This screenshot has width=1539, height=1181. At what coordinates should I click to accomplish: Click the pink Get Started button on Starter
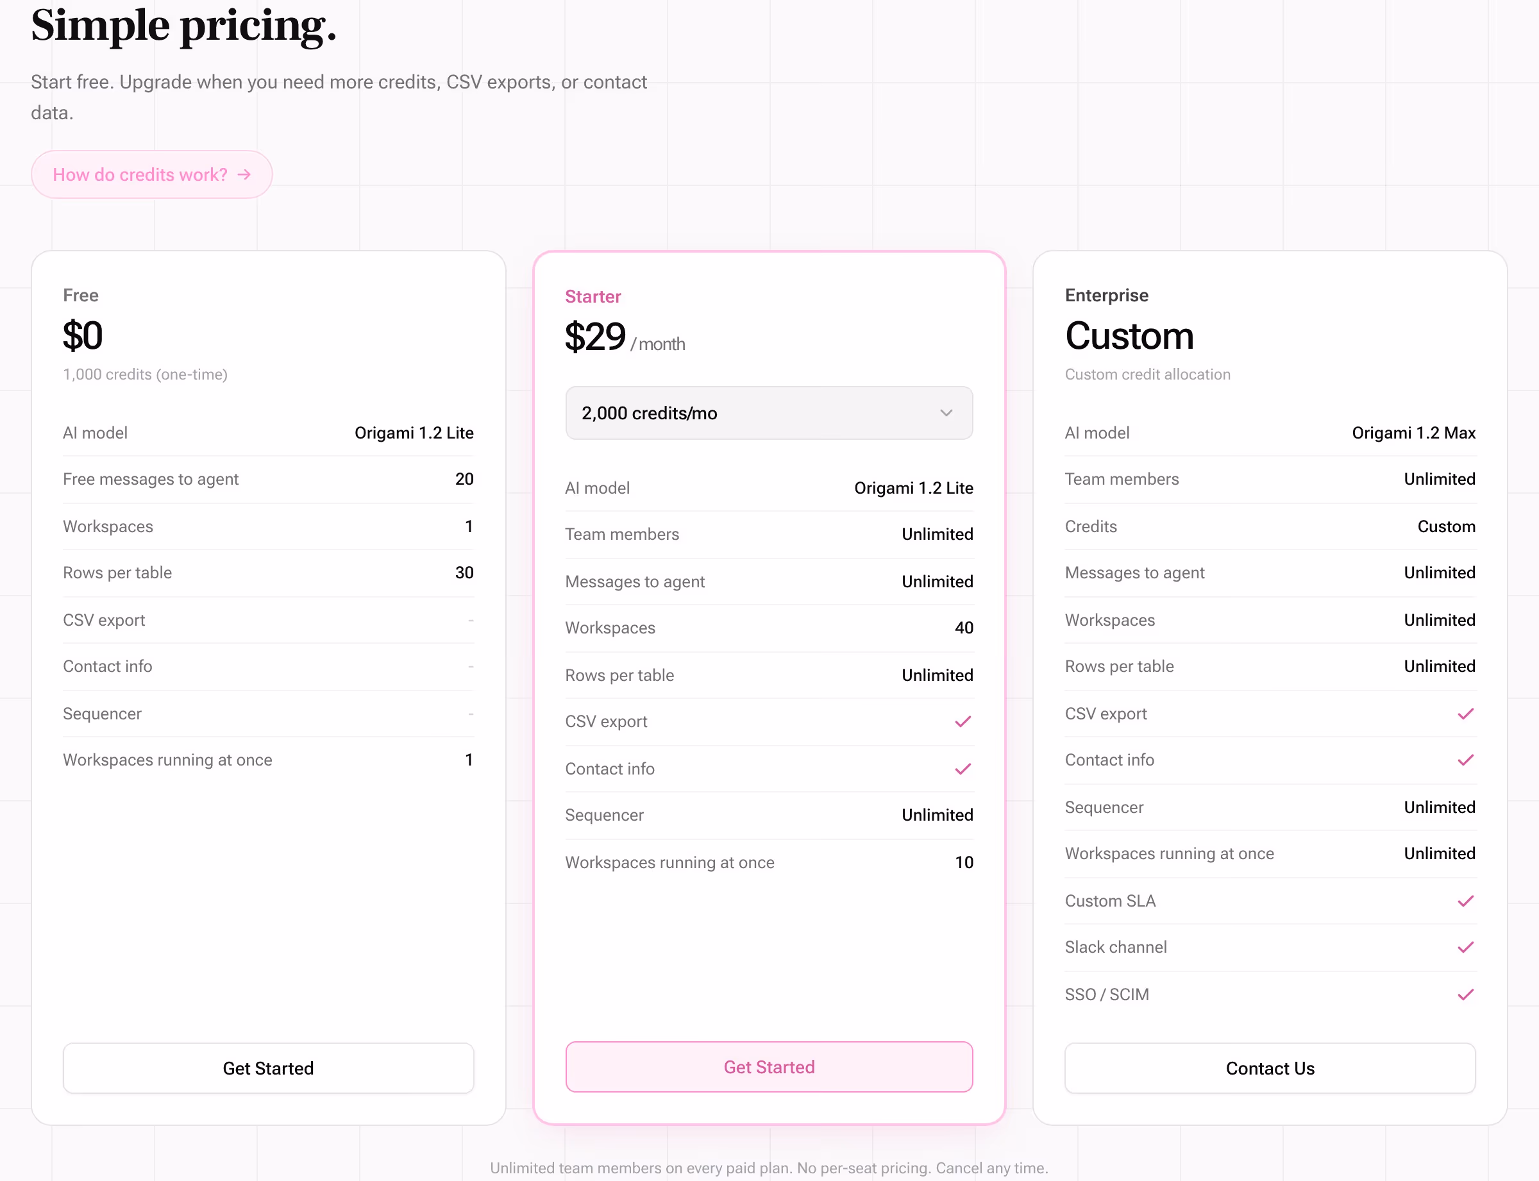(x=769, y=1066)
